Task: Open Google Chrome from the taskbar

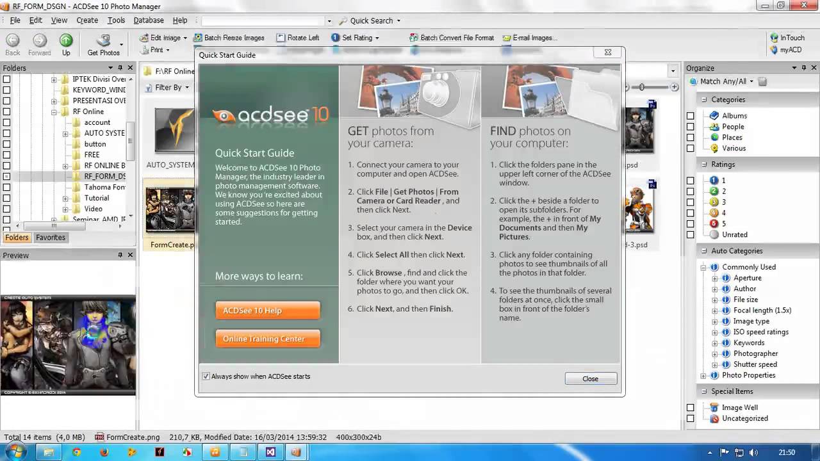Action: 76,452
